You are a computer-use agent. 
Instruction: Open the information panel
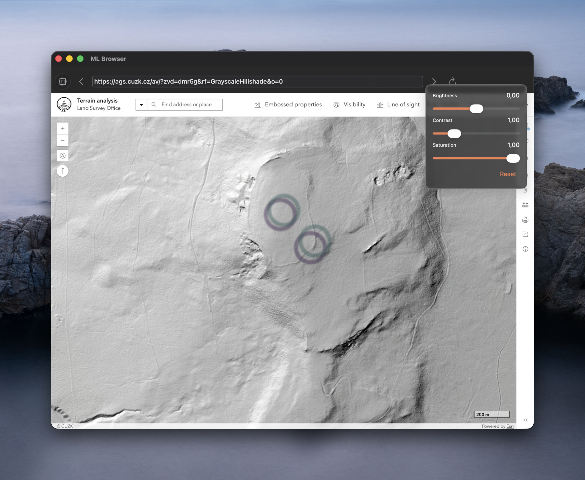[x=525, y=249]
